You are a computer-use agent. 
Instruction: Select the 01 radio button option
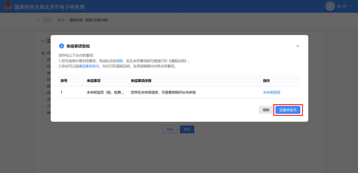coord(43,53)
